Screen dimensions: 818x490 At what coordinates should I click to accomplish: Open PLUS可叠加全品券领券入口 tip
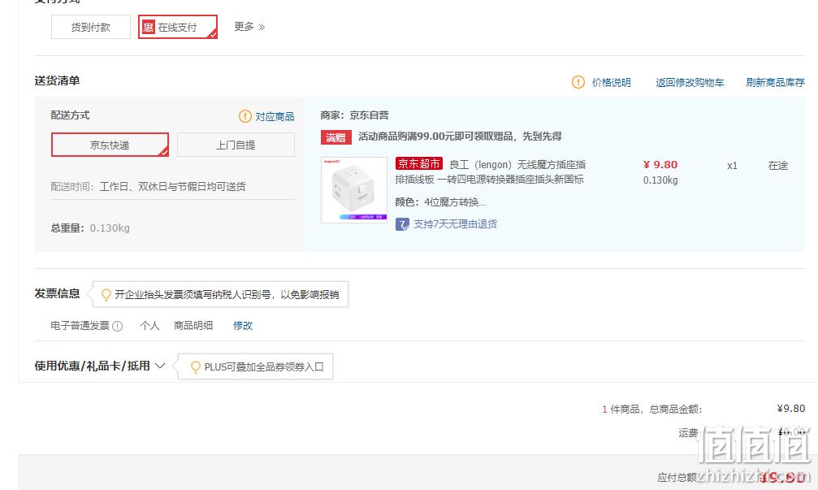tap(264, 366)
